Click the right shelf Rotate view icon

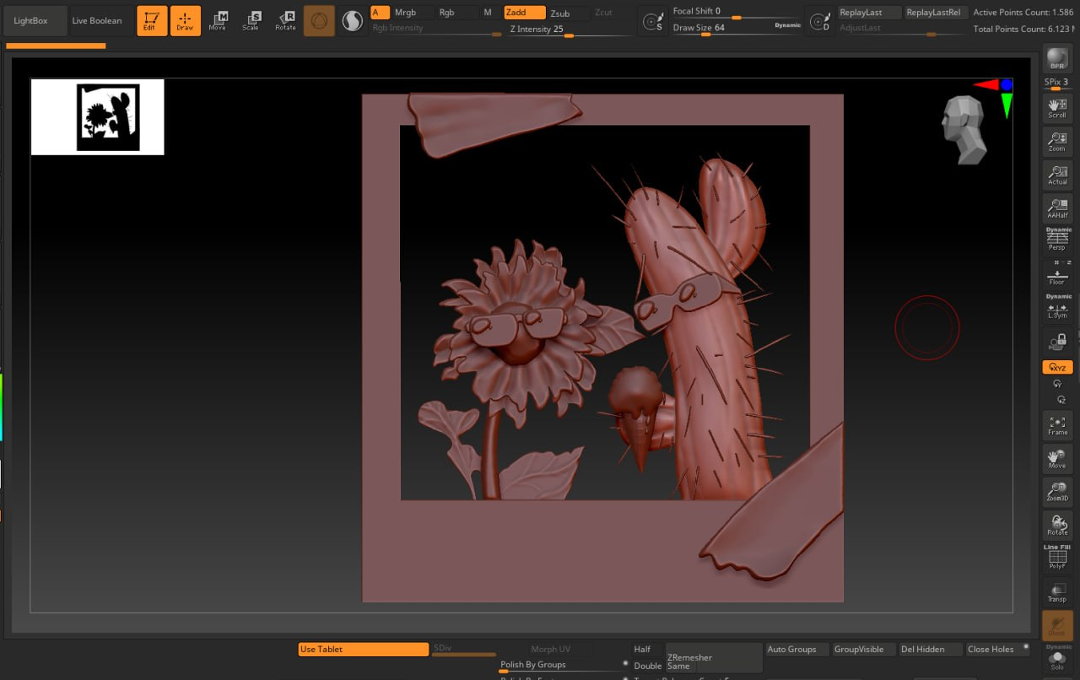click(1057, 526)
